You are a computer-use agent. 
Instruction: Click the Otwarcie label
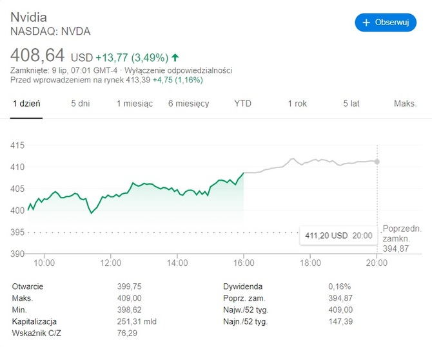28,286
